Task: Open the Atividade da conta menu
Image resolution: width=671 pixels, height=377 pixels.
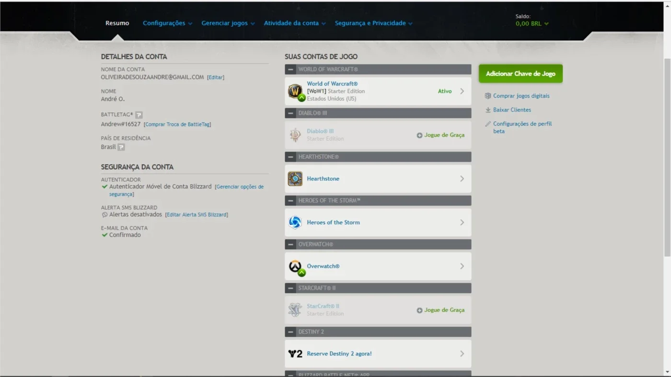Action: click(x=295, y=23)
